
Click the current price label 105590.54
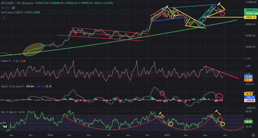pos(251,10)
